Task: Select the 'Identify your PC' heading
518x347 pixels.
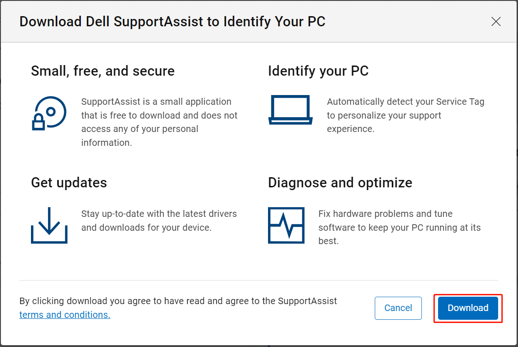Action: (x=318, y=71)
